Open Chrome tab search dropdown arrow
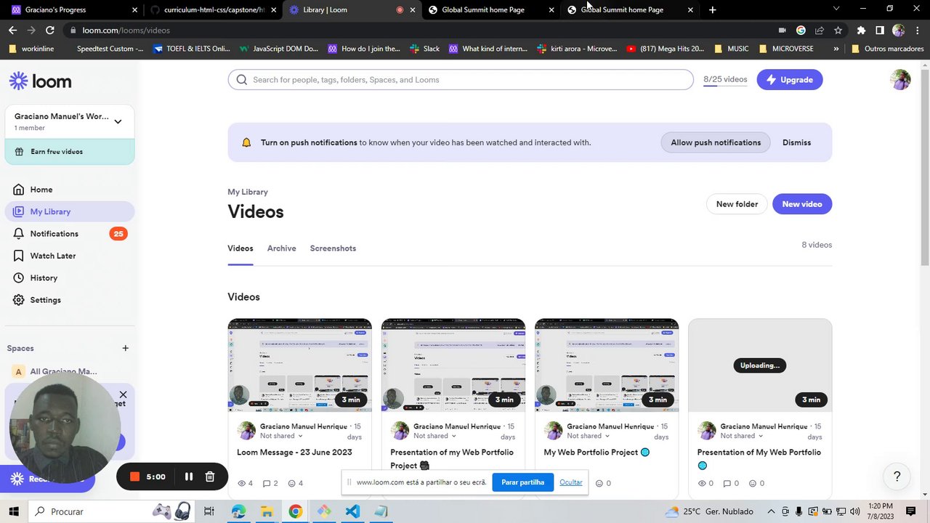Screen dimensions: 930x523 click(836, 9)
